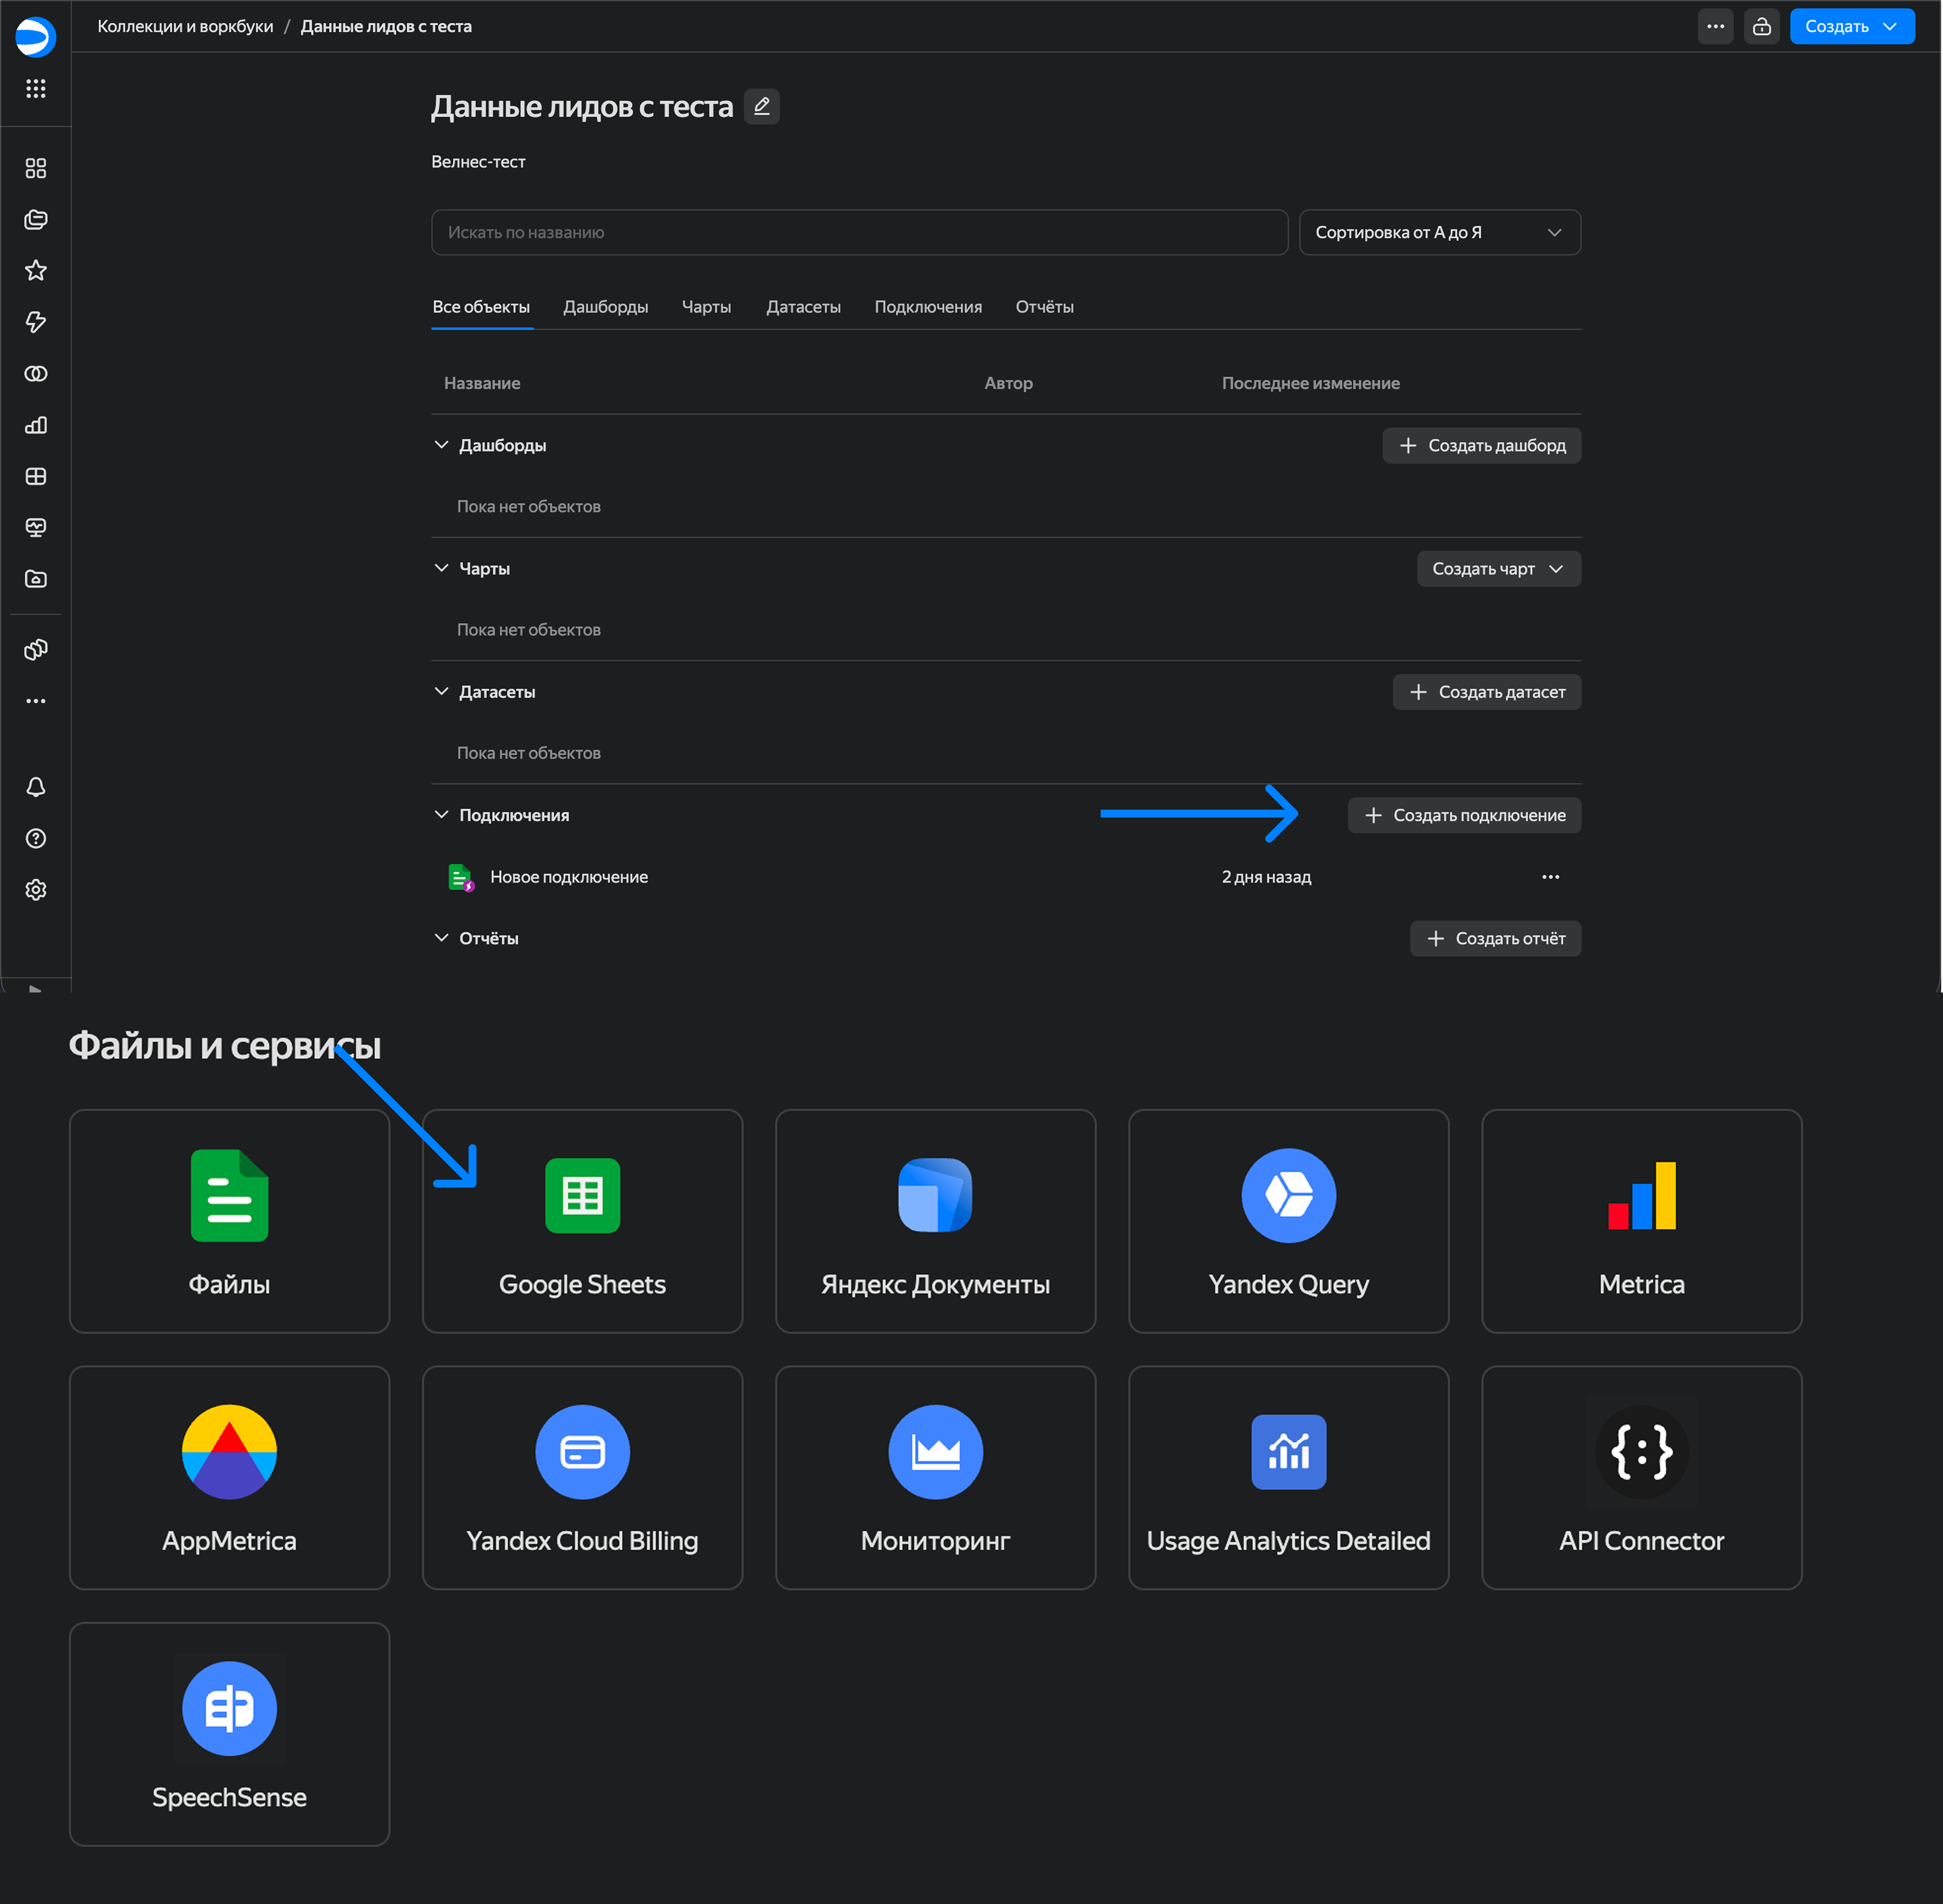Open the four-squares icon in the left sidebar
1943x1904 pixels.
[x=36, y=168]
